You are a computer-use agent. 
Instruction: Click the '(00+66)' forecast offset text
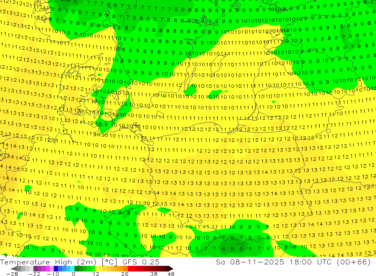click(x=353, y=262)
